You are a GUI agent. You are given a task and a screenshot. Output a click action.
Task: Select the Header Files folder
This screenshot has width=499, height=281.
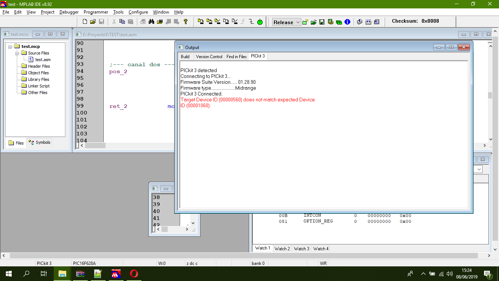click(39, 66)
